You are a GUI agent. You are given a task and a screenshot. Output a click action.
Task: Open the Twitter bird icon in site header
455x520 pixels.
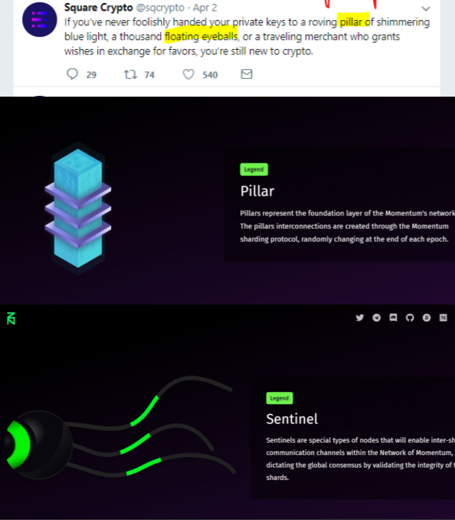coord(359,318)
